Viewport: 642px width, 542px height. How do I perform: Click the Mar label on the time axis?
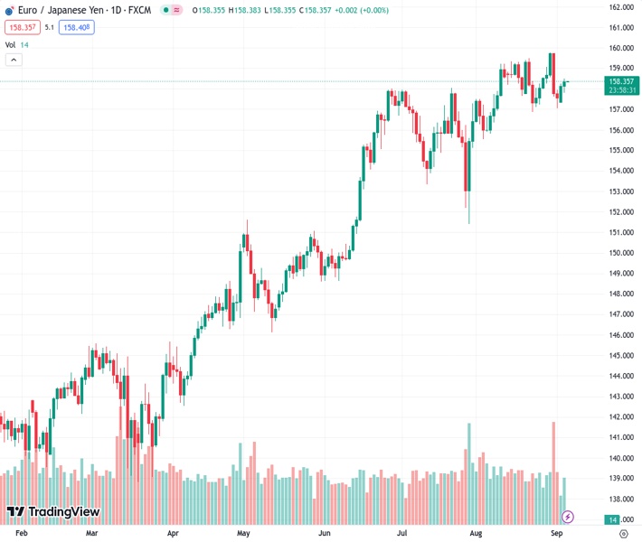pos(91,534)
